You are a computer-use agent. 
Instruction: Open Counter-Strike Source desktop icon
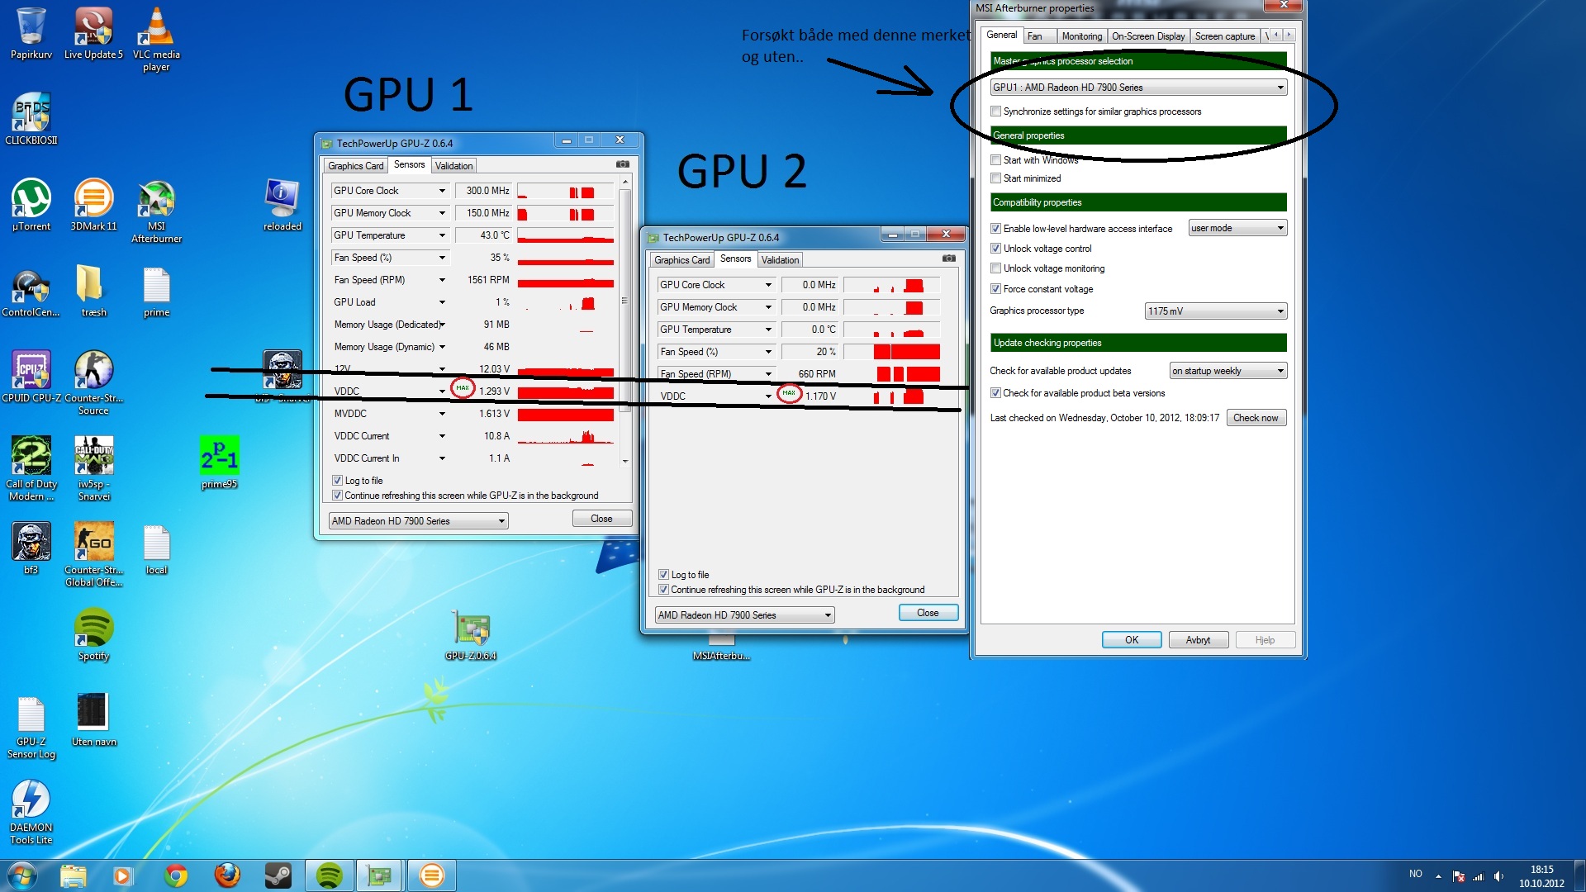(x=93, y=382)
